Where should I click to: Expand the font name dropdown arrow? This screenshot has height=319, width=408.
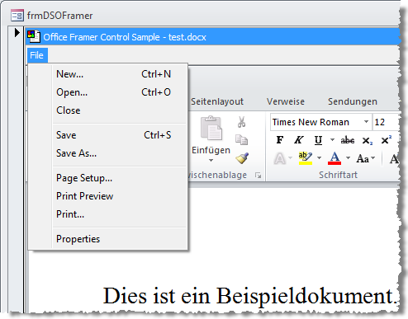[366, 122]
